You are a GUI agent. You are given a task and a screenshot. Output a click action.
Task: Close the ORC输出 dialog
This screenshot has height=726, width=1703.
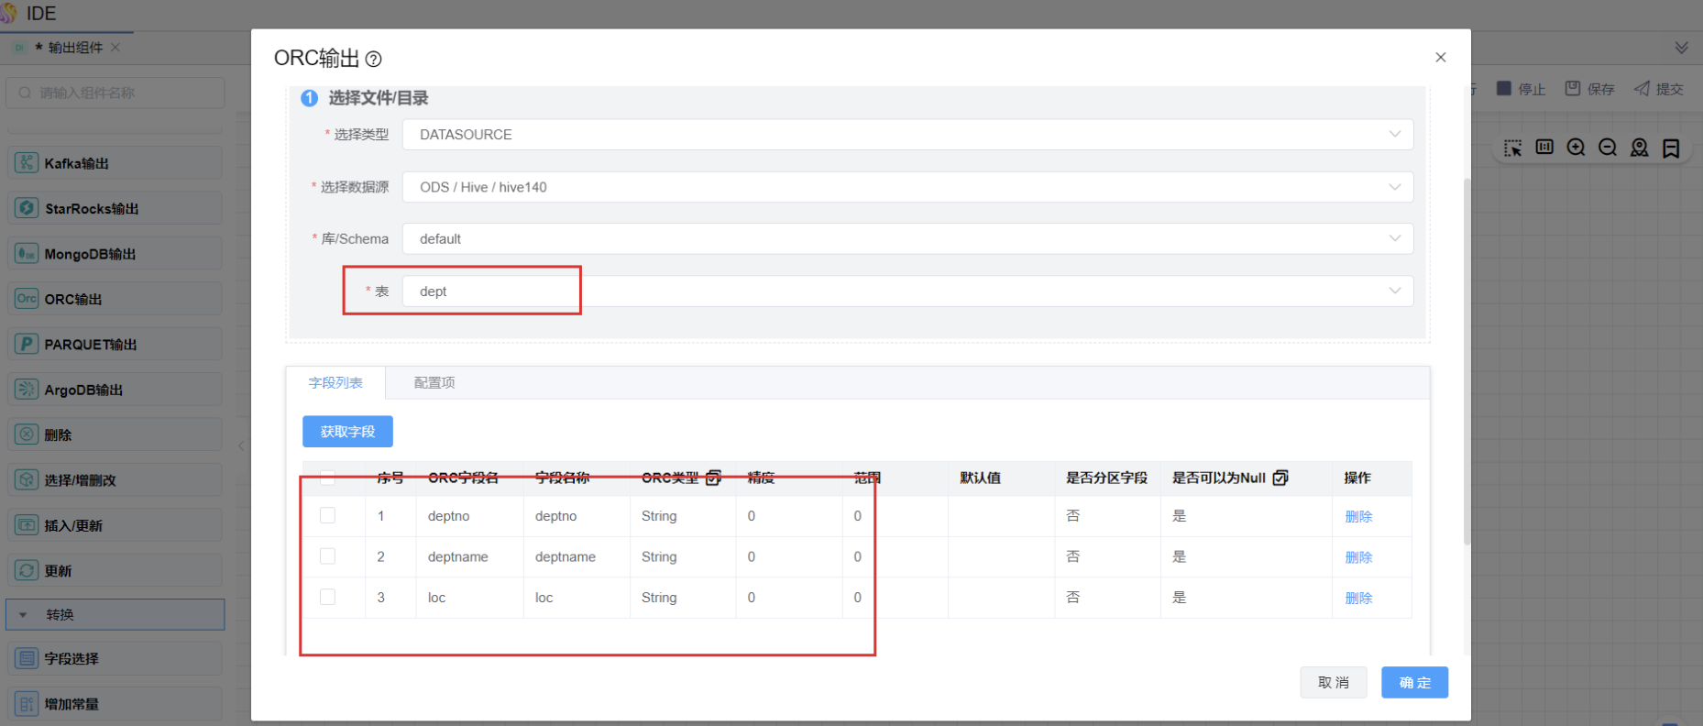tap(1441, 57)
